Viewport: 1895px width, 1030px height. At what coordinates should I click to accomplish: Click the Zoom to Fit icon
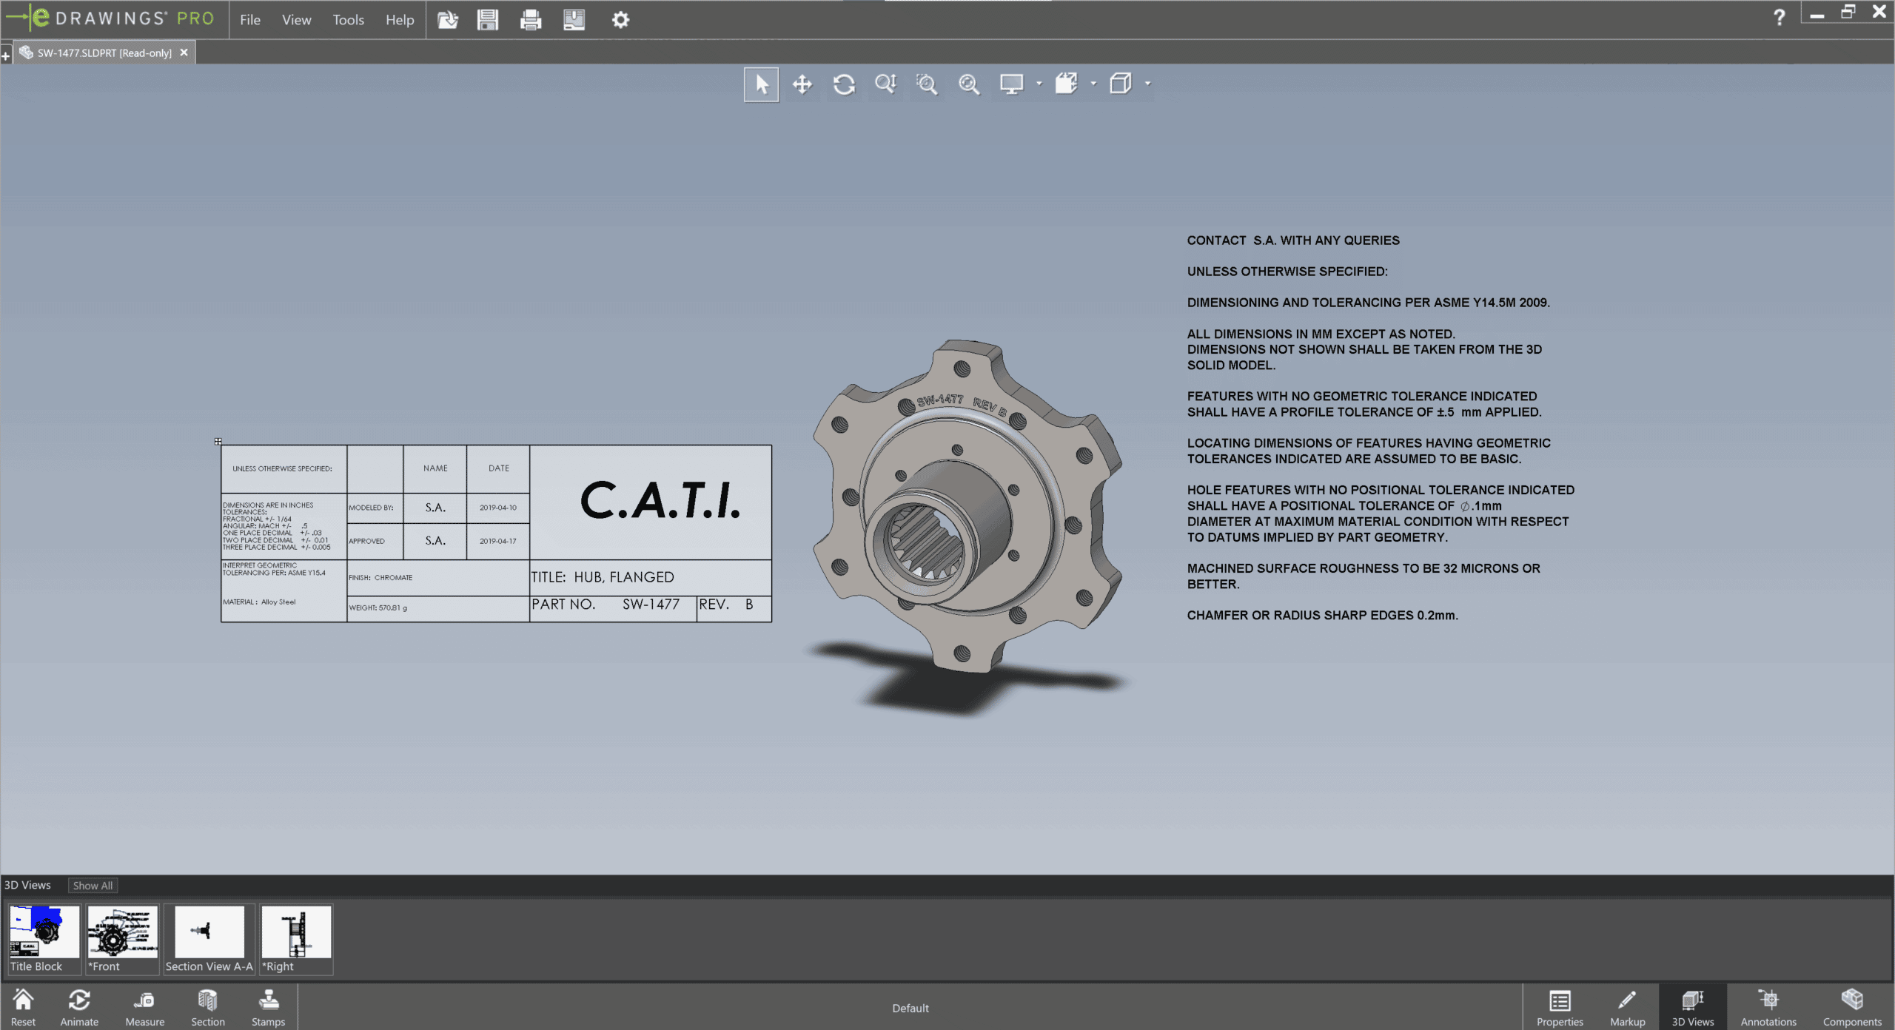[x=969, y=84]
